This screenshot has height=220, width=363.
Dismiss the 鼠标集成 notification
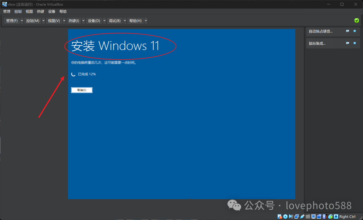click(355, 43)
